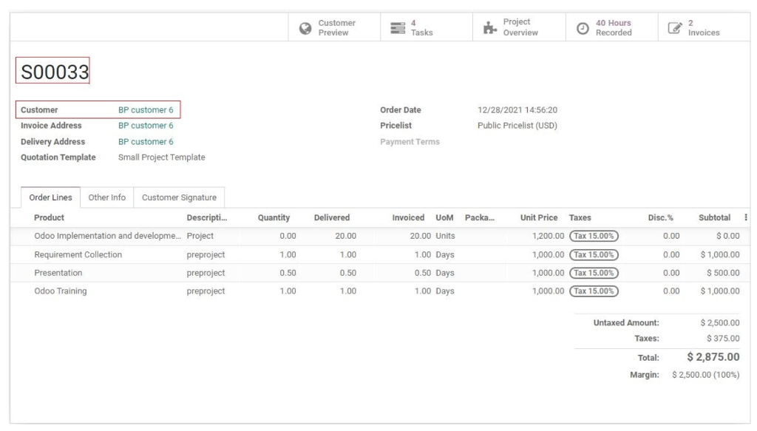Click the Payment Terms field label

click(410, 142)
